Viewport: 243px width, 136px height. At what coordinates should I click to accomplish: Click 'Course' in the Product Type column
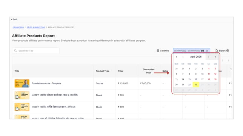(99, 83)
